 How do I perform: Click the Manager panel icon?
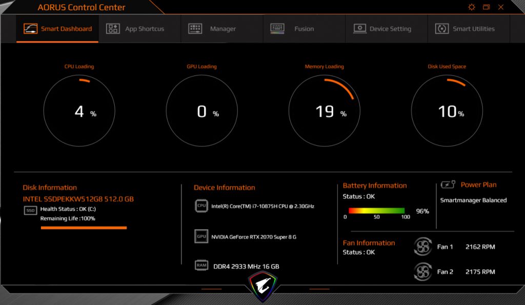[195, 29]
